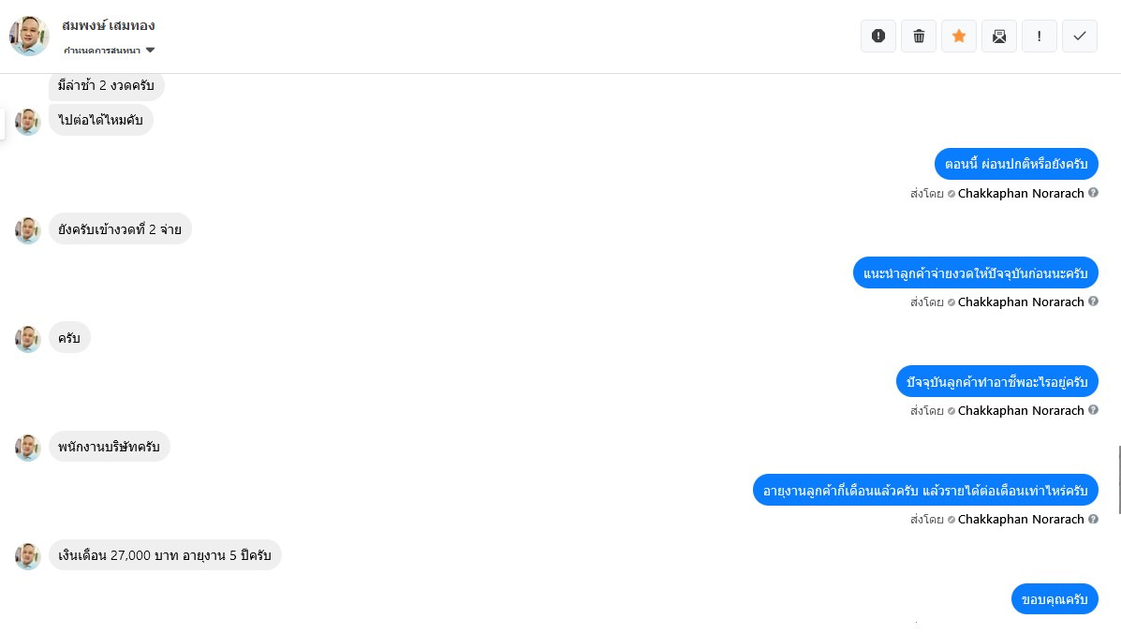Click help icon beside fourth sender label

coord(1093,519)
